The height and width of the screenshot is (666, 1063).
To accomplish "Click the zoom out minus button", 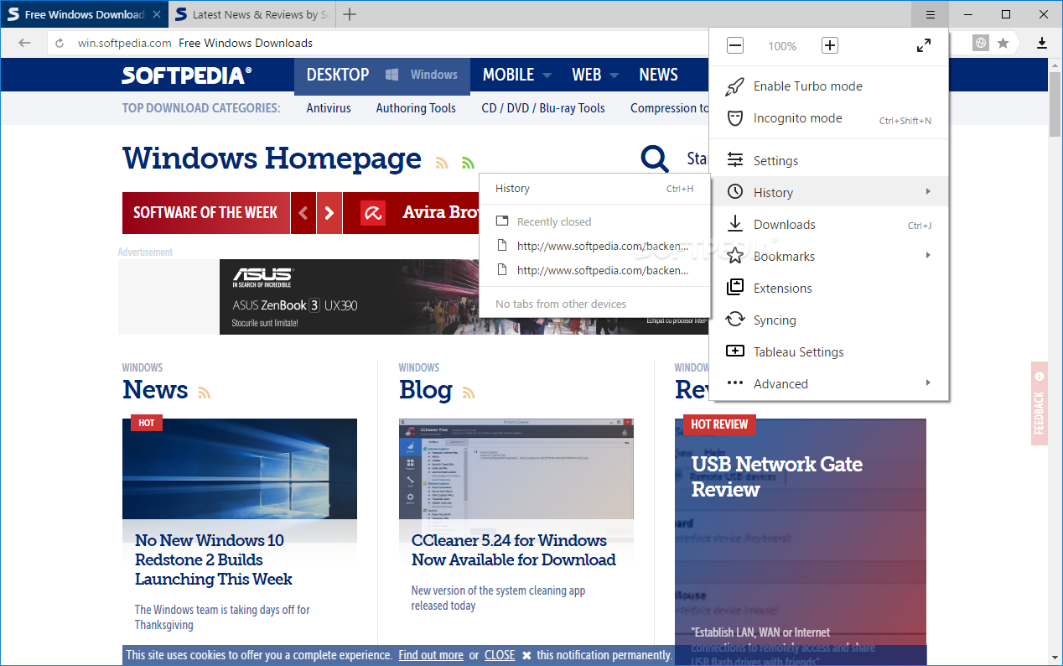I will [735, 45].
